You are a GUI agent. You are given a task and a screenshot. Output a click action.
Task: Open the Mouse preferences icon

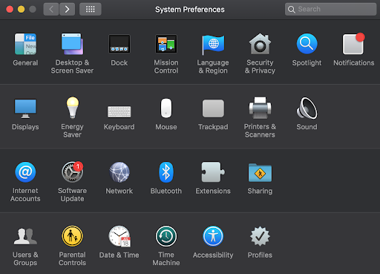166,108
